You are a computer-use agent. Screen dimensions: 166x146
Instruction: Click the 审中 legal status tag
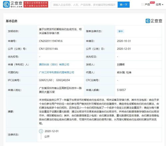click(120, 31)
